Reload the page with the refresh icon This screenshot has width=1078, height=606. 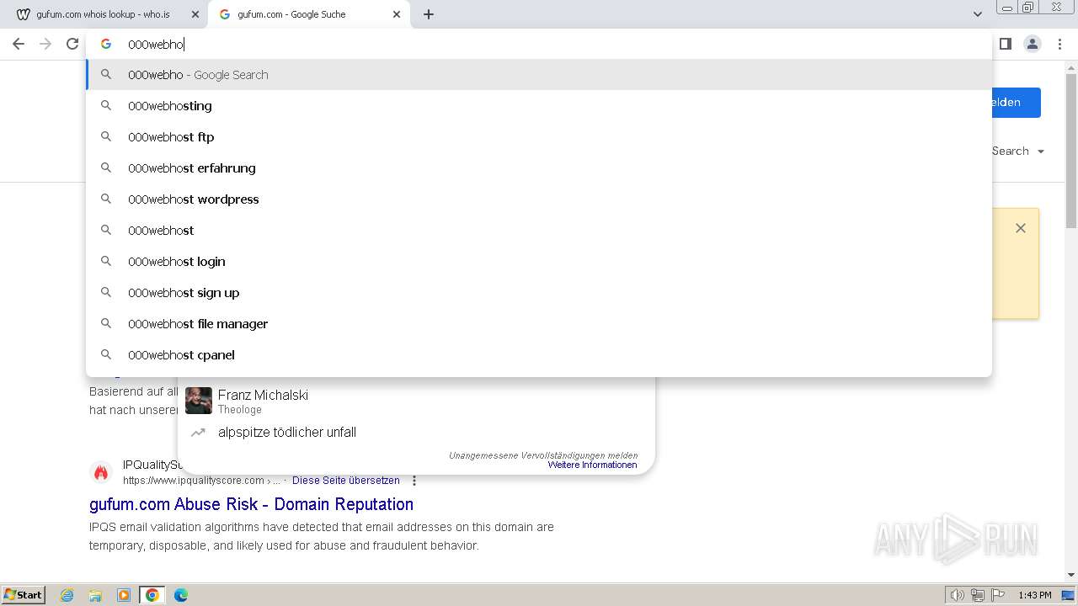pos(72,44)
